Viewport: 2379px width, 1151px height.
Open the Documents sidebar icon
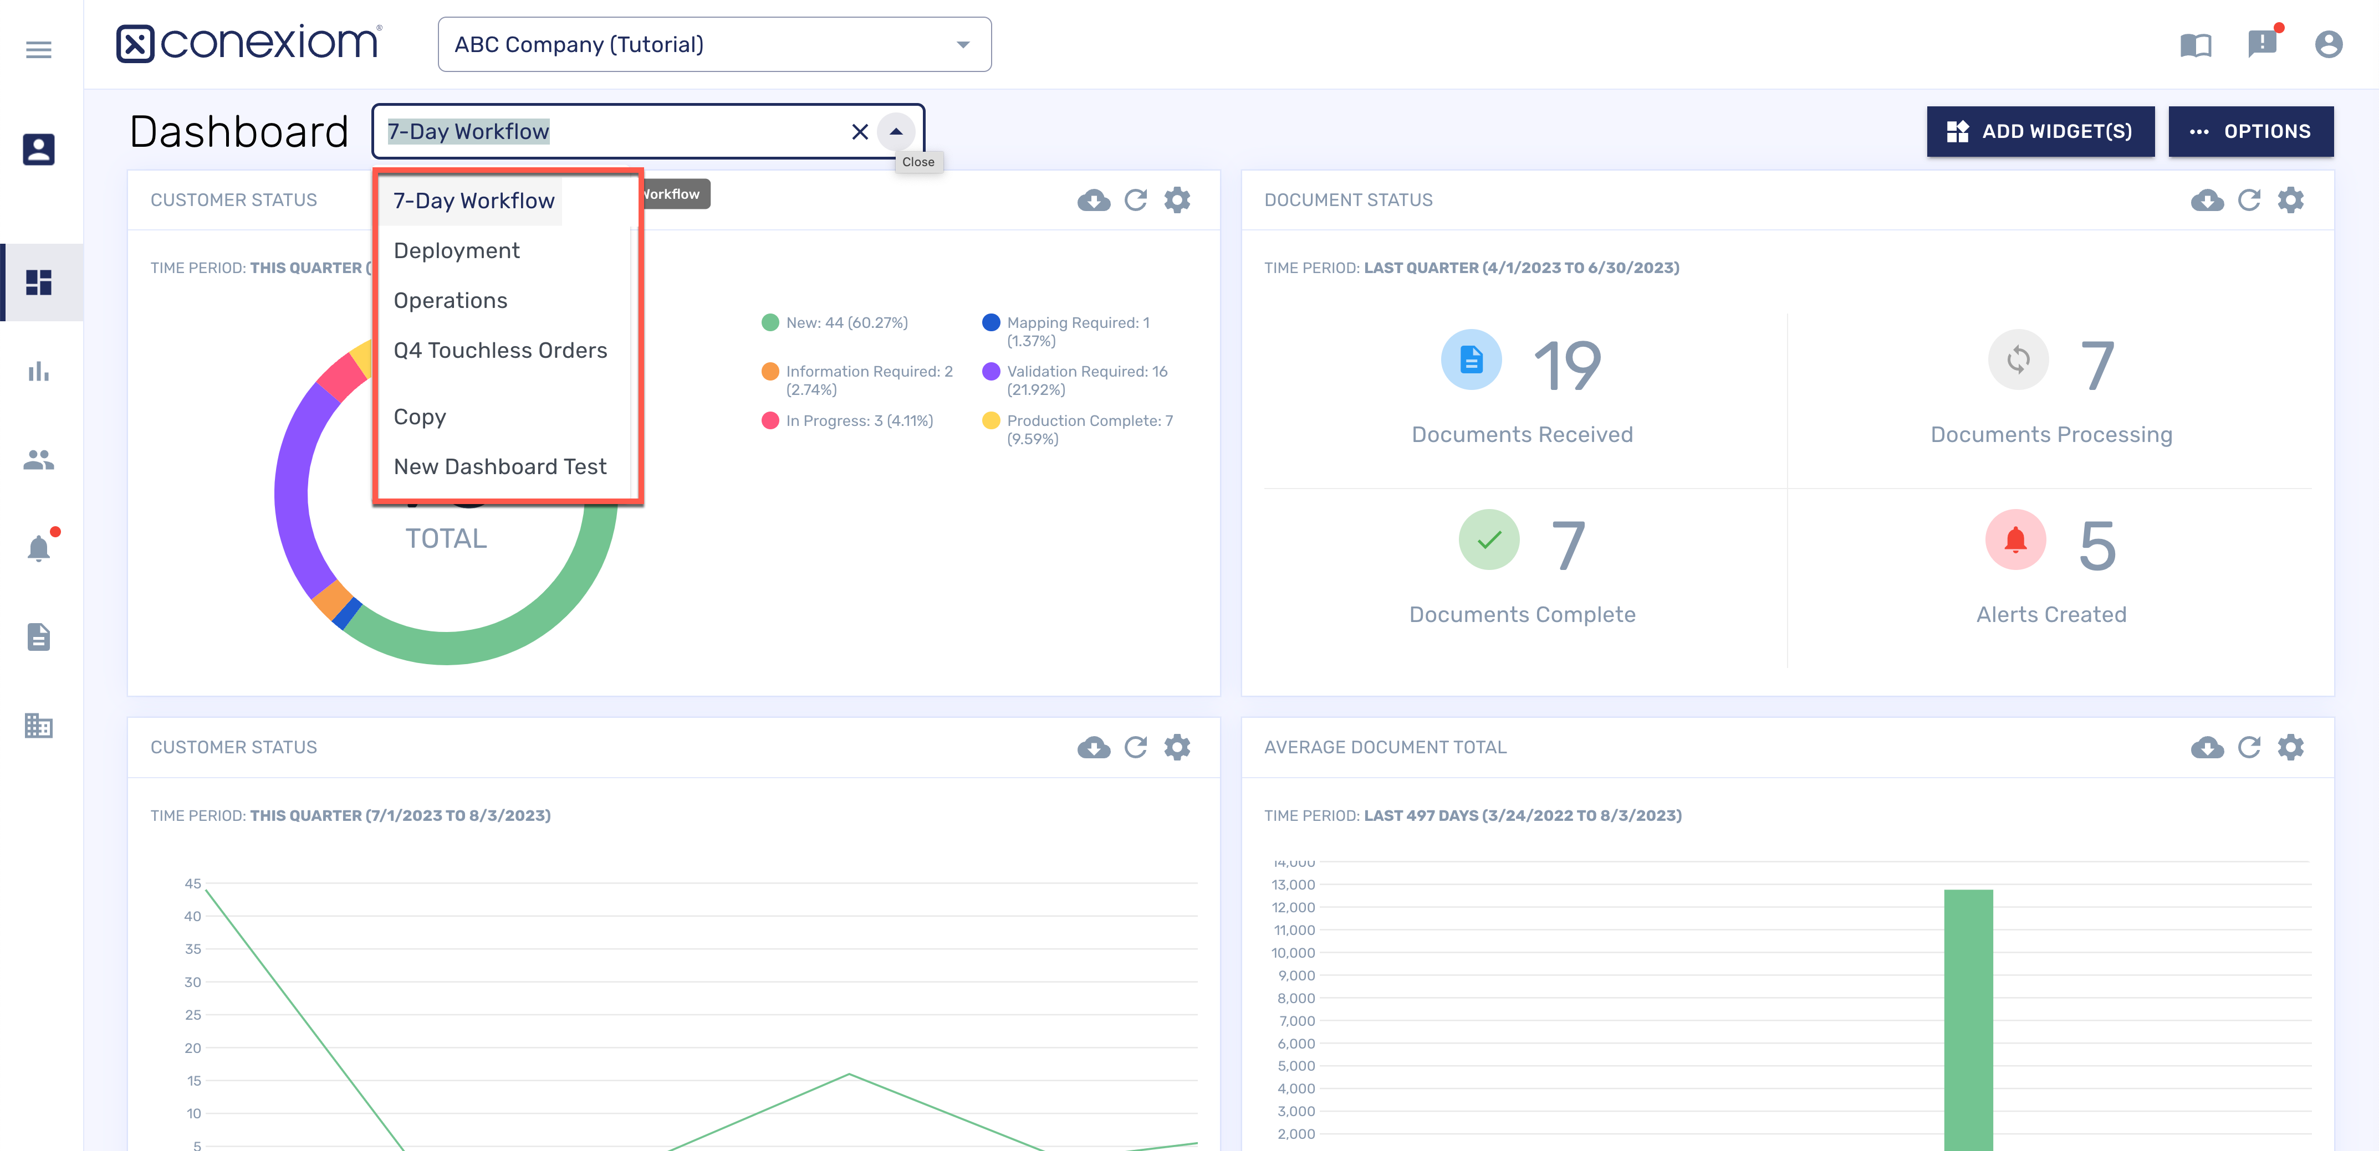39,637
